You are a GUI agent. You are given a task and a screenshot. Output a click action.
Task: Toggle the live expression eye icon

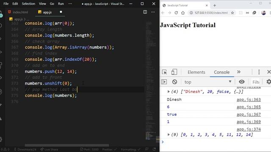[x=242, y=81]
